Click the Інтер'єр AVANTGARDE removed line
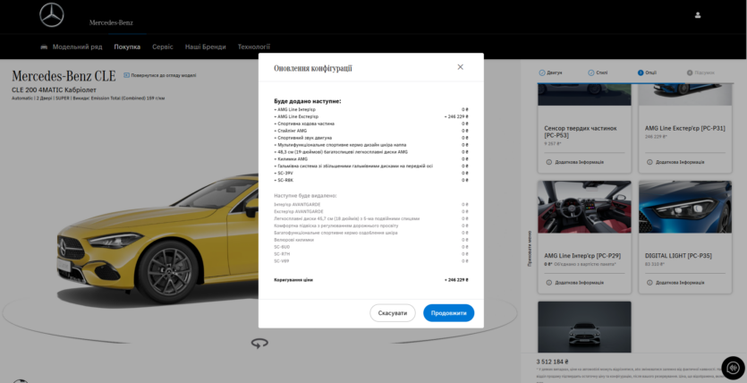The height and width of the screenshot is (383, 747). [371, 204]
